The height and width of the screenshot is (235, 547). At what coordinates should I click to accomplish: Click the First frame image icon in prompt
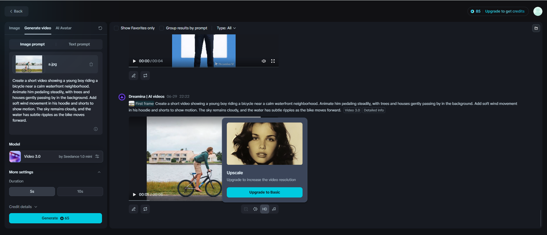(x=132, y=104)
